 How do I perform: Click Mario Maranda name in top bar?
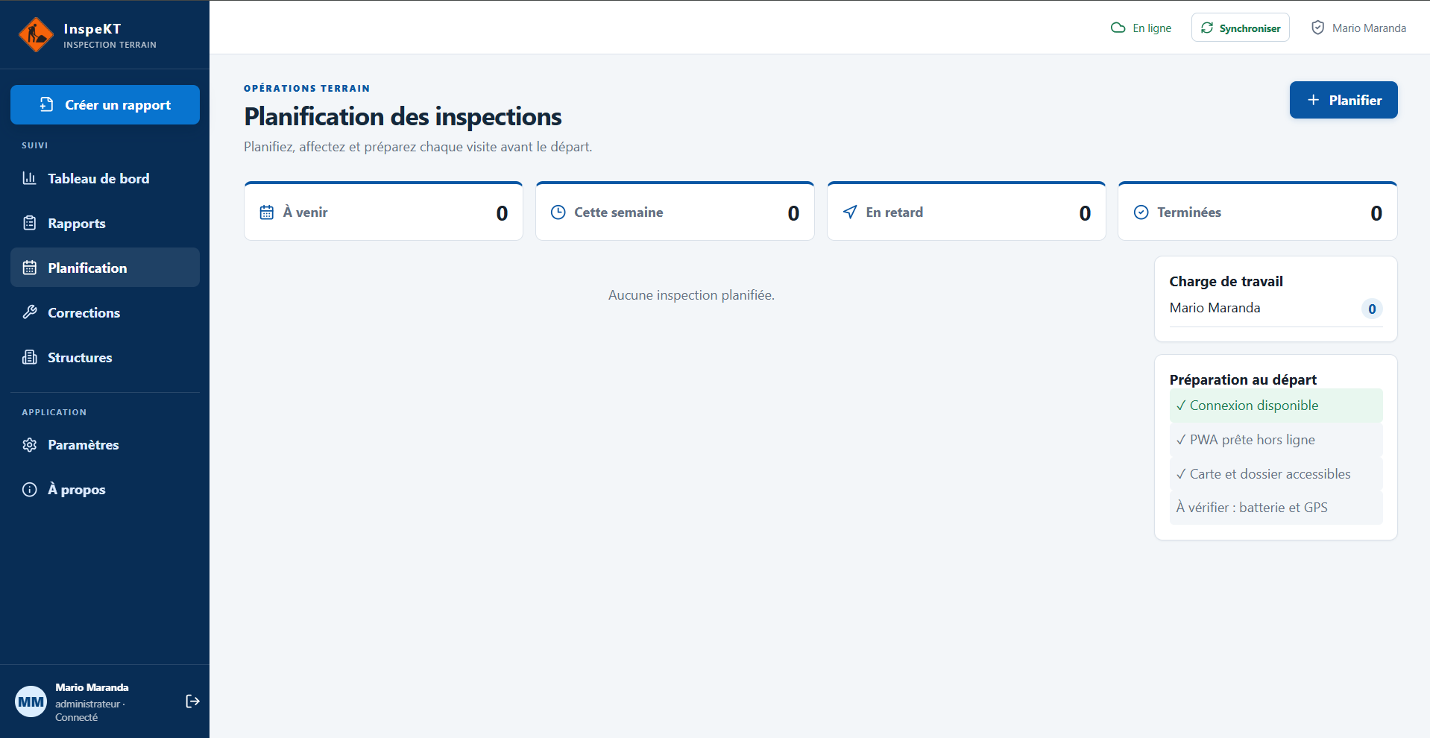click(1369, 28)
